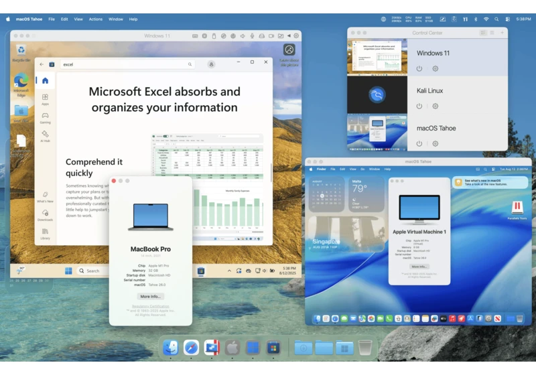Click More Info in MacBook Pro window
This screenshot has height=375, width=536.
coord(150,297)
